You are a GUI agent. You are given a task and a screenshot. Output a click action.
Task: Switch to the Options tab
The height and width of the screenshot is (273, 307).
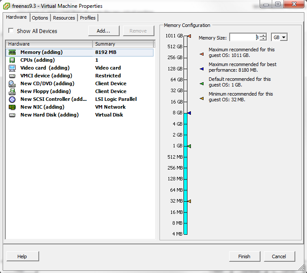pos(40,18)
